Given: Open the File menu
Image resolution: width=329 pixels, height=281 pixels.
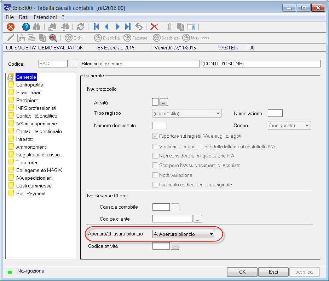Looking at the screenshot, I should 10,17.
